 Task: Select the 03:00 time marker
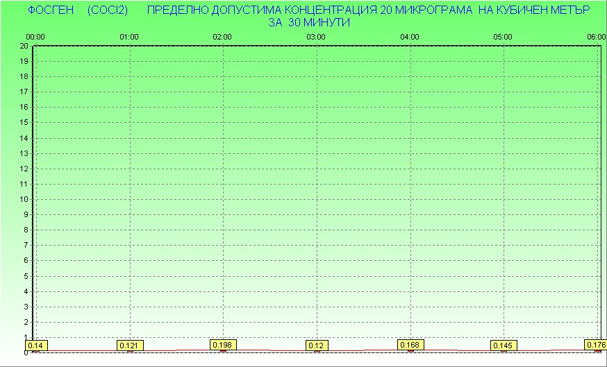[316, 37]
